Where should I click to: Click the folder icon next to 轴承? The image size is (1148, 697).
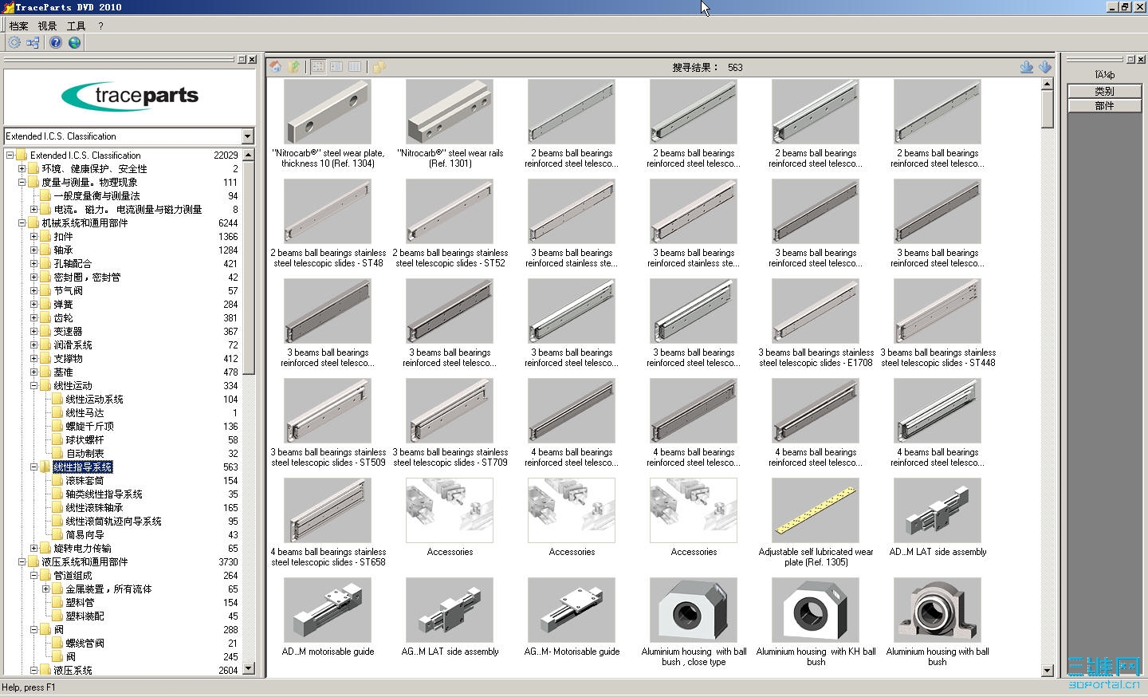coord(45,250)
